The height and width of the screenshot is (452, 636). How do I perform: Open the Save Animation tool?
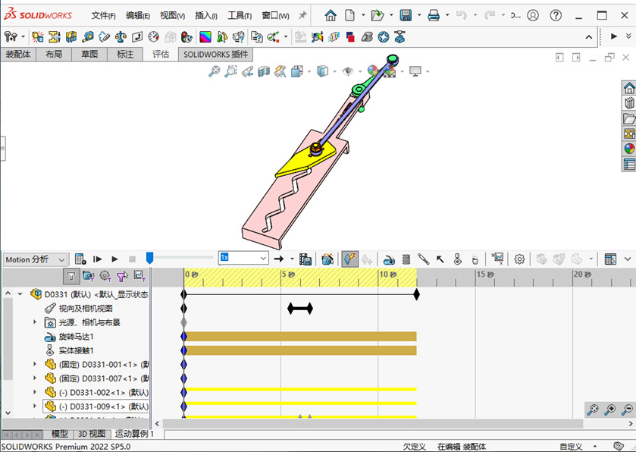tap(305, 259)
